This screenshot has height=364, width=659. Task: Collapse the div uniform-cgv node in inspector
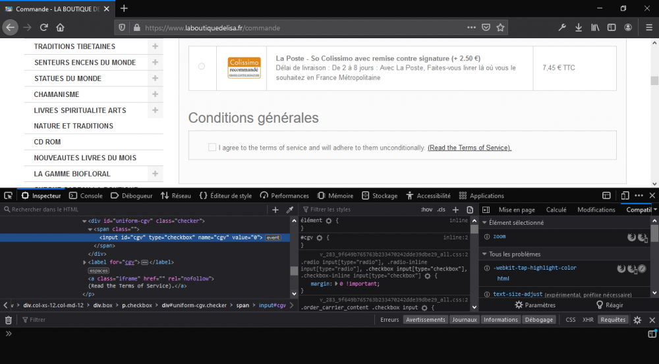point(84,221)
